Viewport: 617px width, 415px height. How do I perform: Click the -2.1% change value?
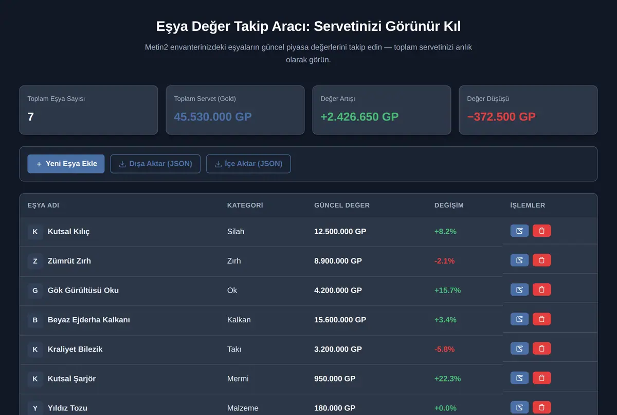(x=445, y=261)
